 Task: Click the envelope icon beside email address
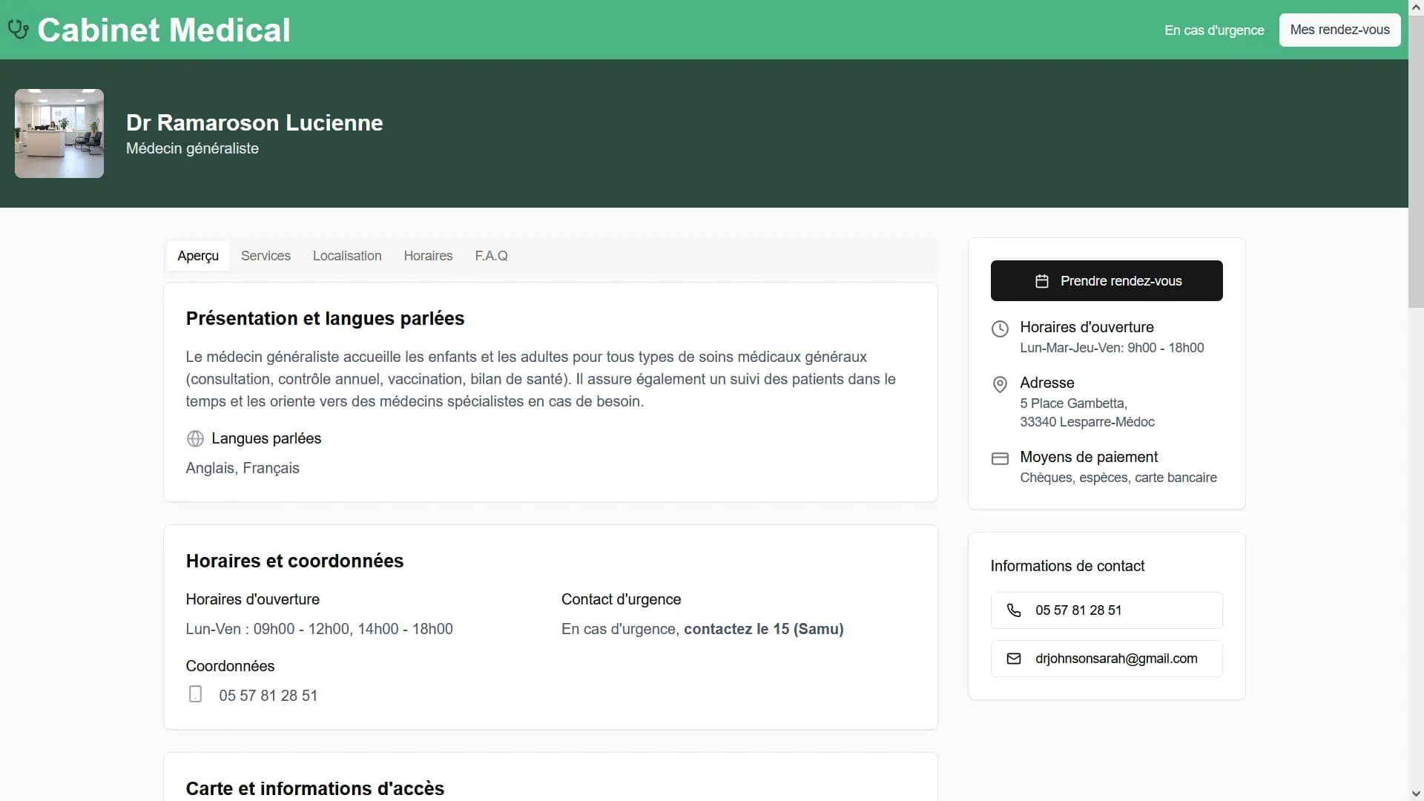pyautogui.click(x=1014, y=659)
